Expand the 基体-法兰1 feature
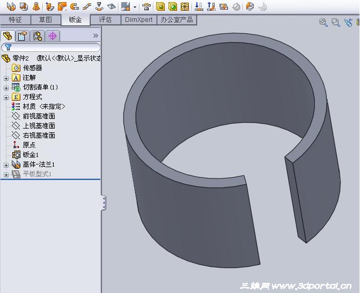The image size is (360, 293). (6, 165)
